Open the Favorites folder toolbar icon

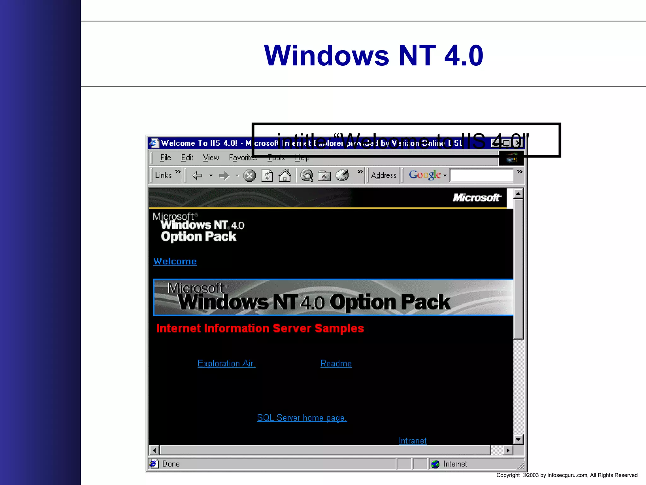[324, 176]
